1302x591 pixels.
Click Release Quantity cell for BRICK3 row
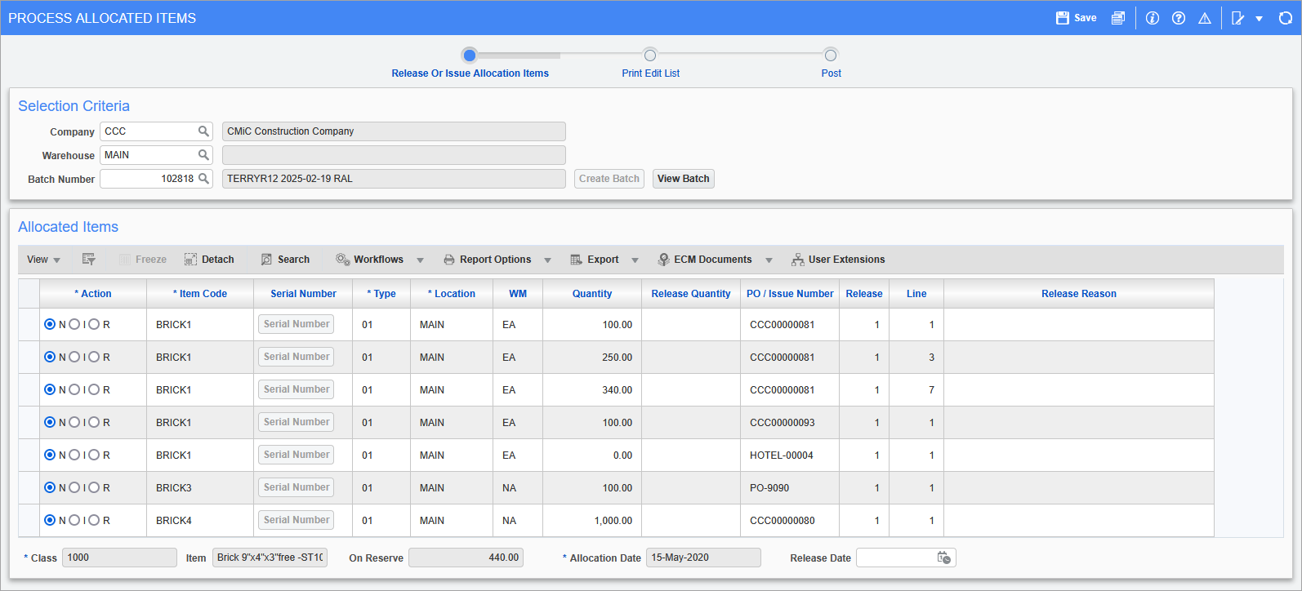691,487
